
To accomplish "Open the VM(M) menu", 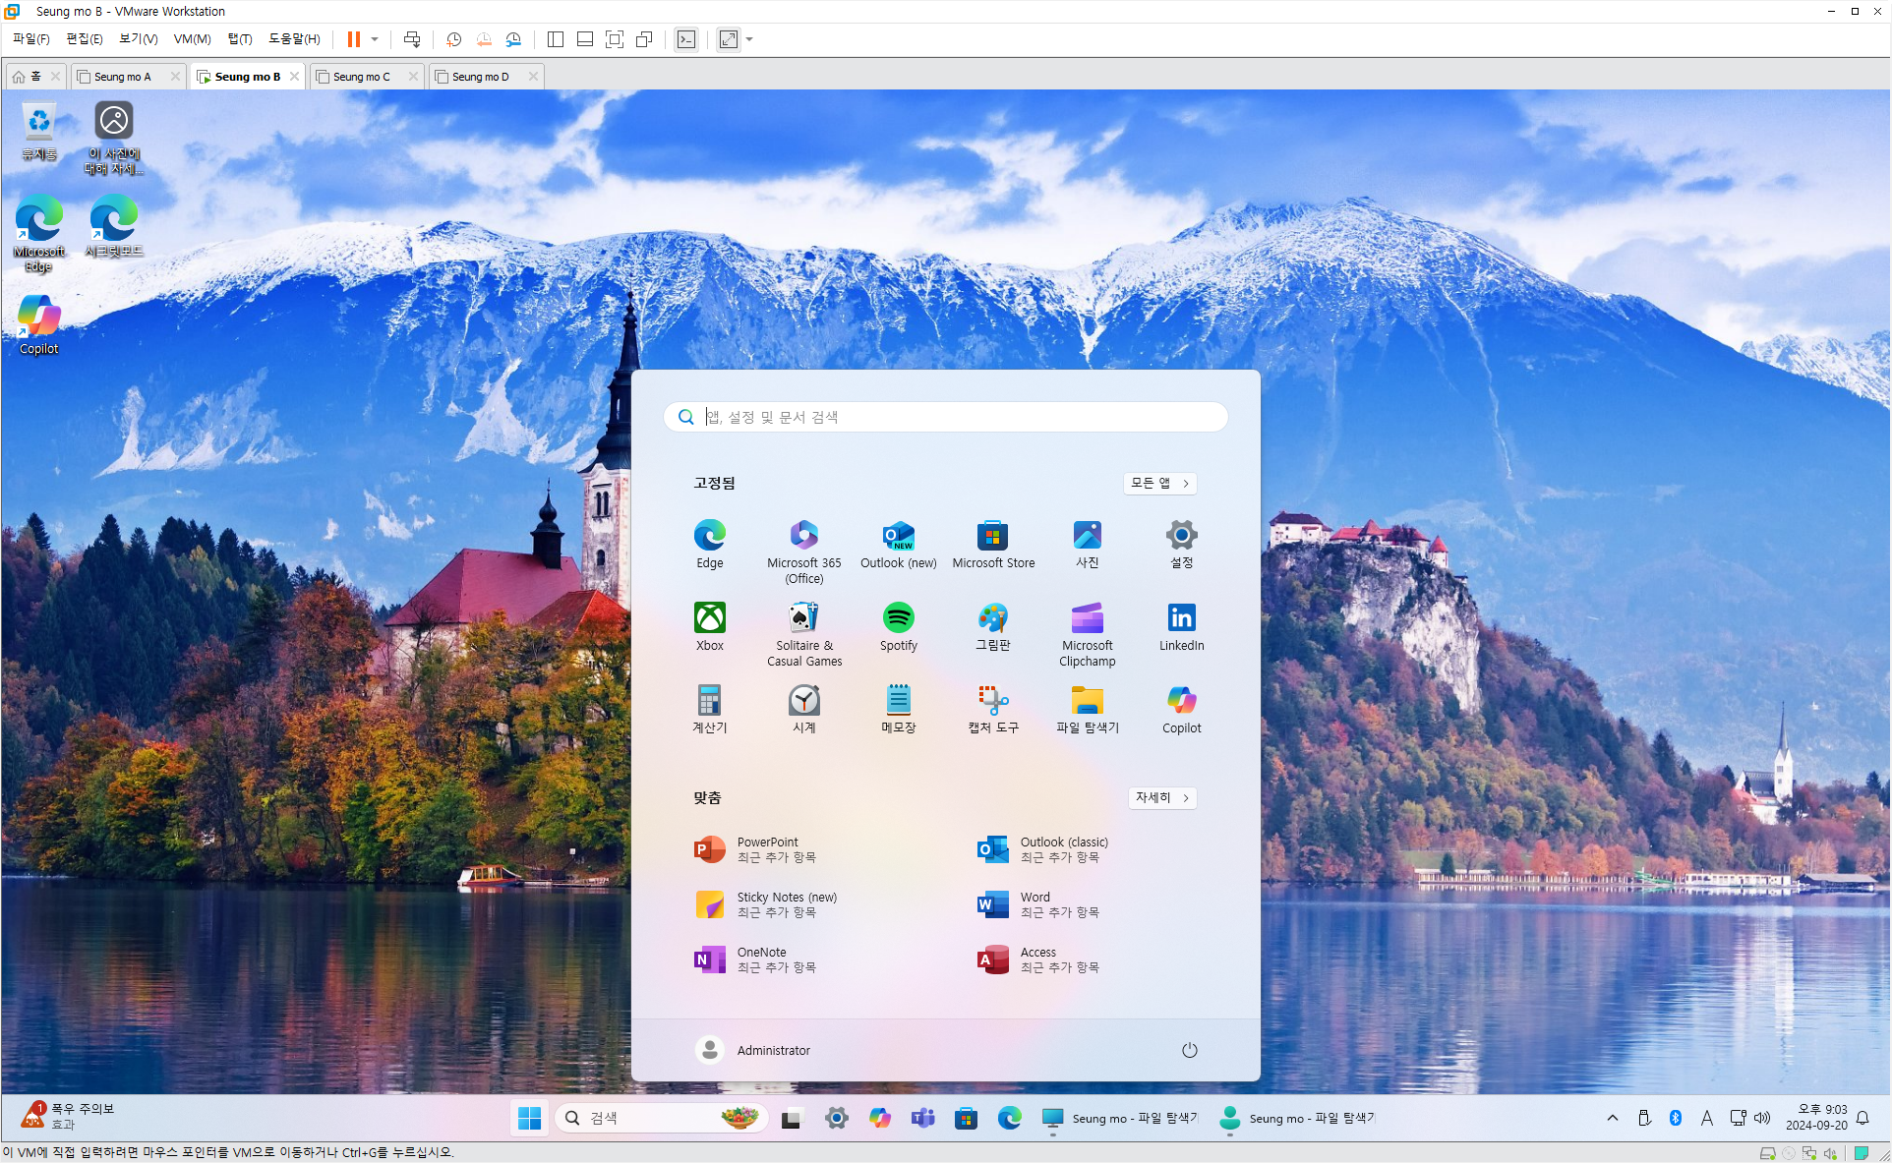I will click(192, 39).
